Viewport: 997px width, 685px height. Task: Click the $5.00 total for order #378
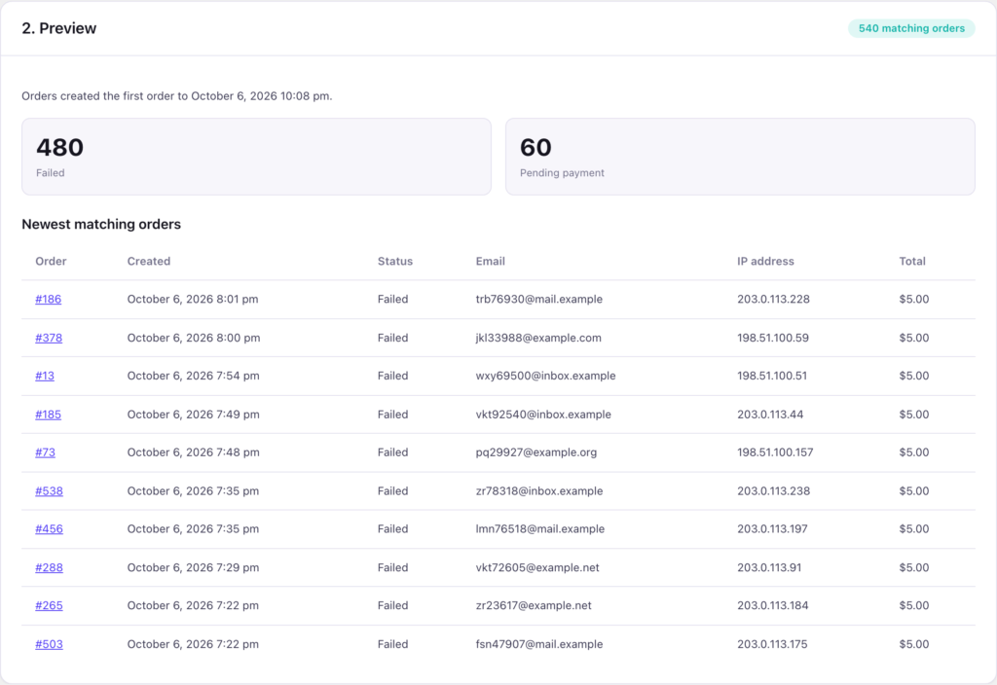coord(913,338)
